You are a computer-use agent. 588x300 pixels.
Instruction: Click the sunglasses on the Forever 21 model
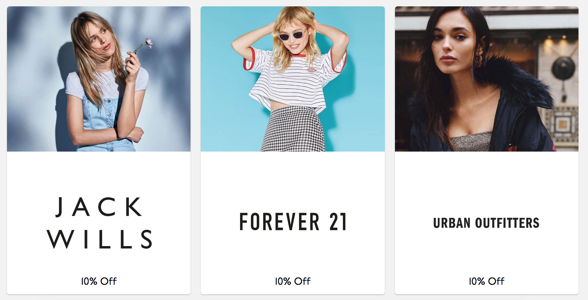click(x=292, y=35)
